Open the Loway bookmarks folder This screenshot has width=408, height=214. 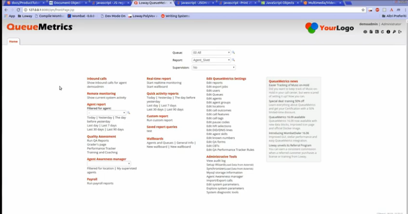point(25,16)
